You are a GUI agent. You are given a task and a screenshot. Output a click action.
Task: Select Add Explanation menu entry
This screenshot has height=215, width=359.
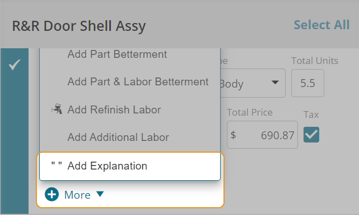point(130,166)
